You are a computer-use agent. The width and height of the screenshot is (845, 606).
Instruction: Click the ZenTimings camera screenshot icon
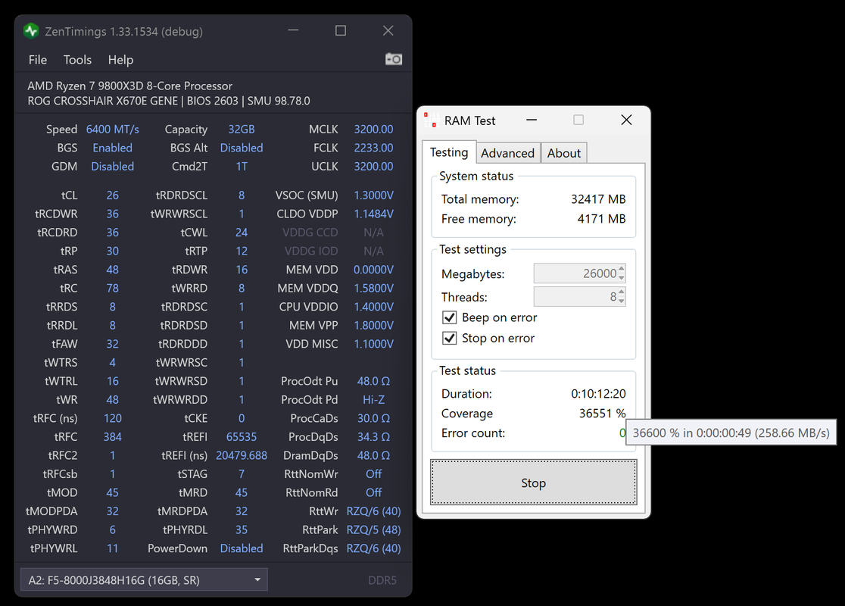pyautogui.click(x=394, y=59)
